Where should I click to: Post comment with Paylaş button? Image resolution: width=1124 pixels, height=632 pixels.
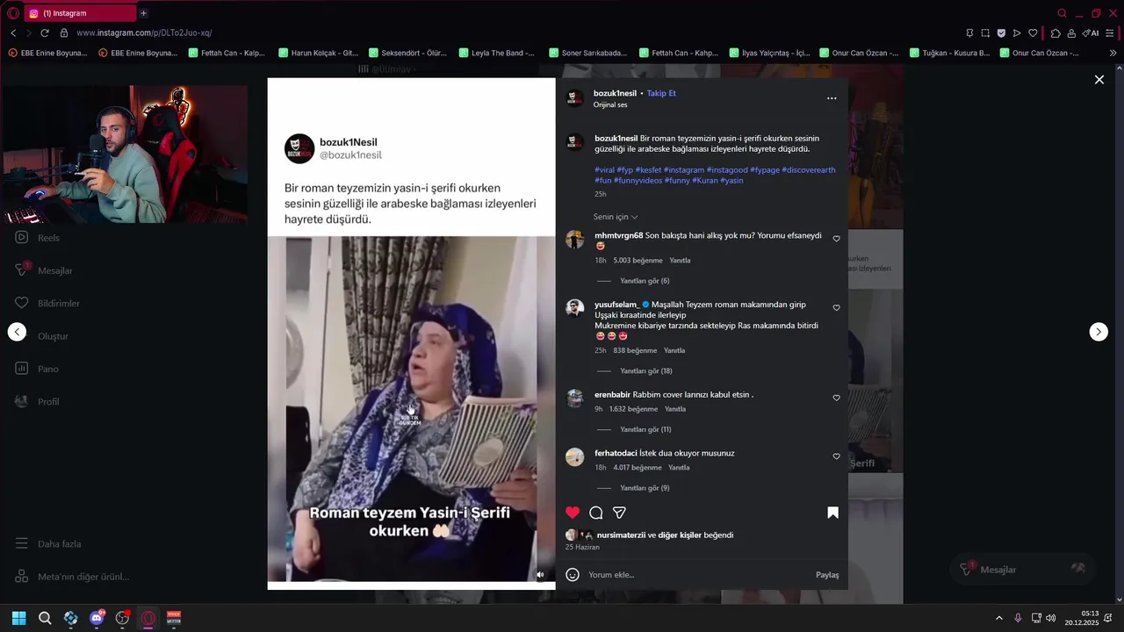[x=827, y=575]
